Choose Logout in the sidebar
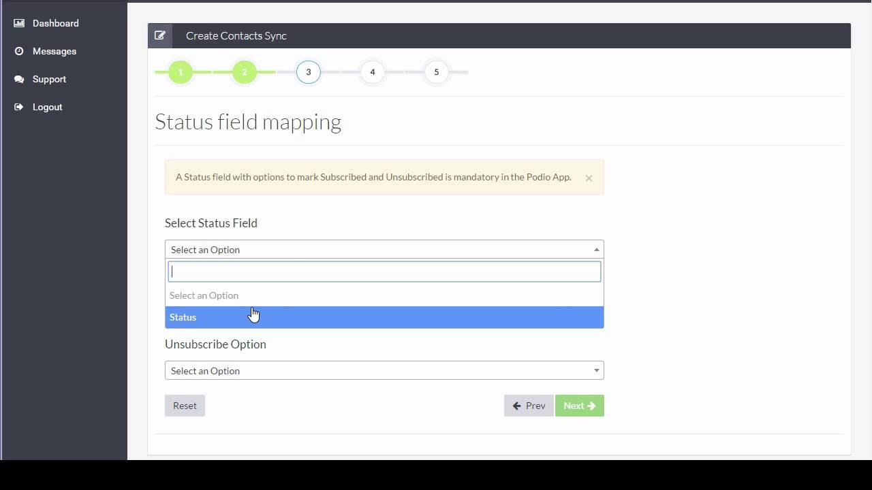Screen dimensions: 872x490 point(47,107)
